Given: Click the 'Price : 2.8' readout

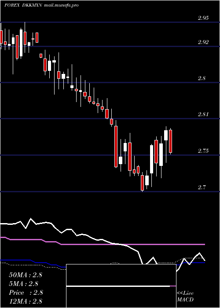Looking at the screenshot, I should tap(26, 293).
